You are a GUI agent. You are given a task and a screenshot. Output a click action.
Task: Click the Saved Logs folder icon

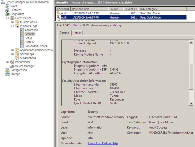[17, 54]
